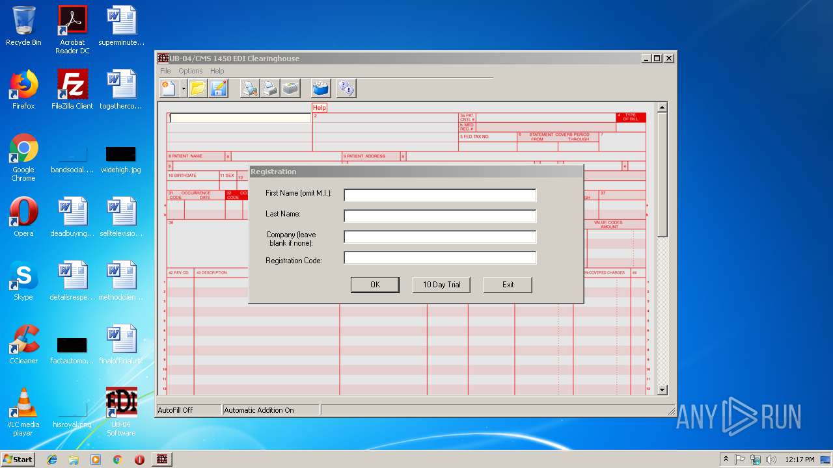Open file using the folder toolbar icon
The width and height of the screenshot is (833, 468).
click(198, 88)
